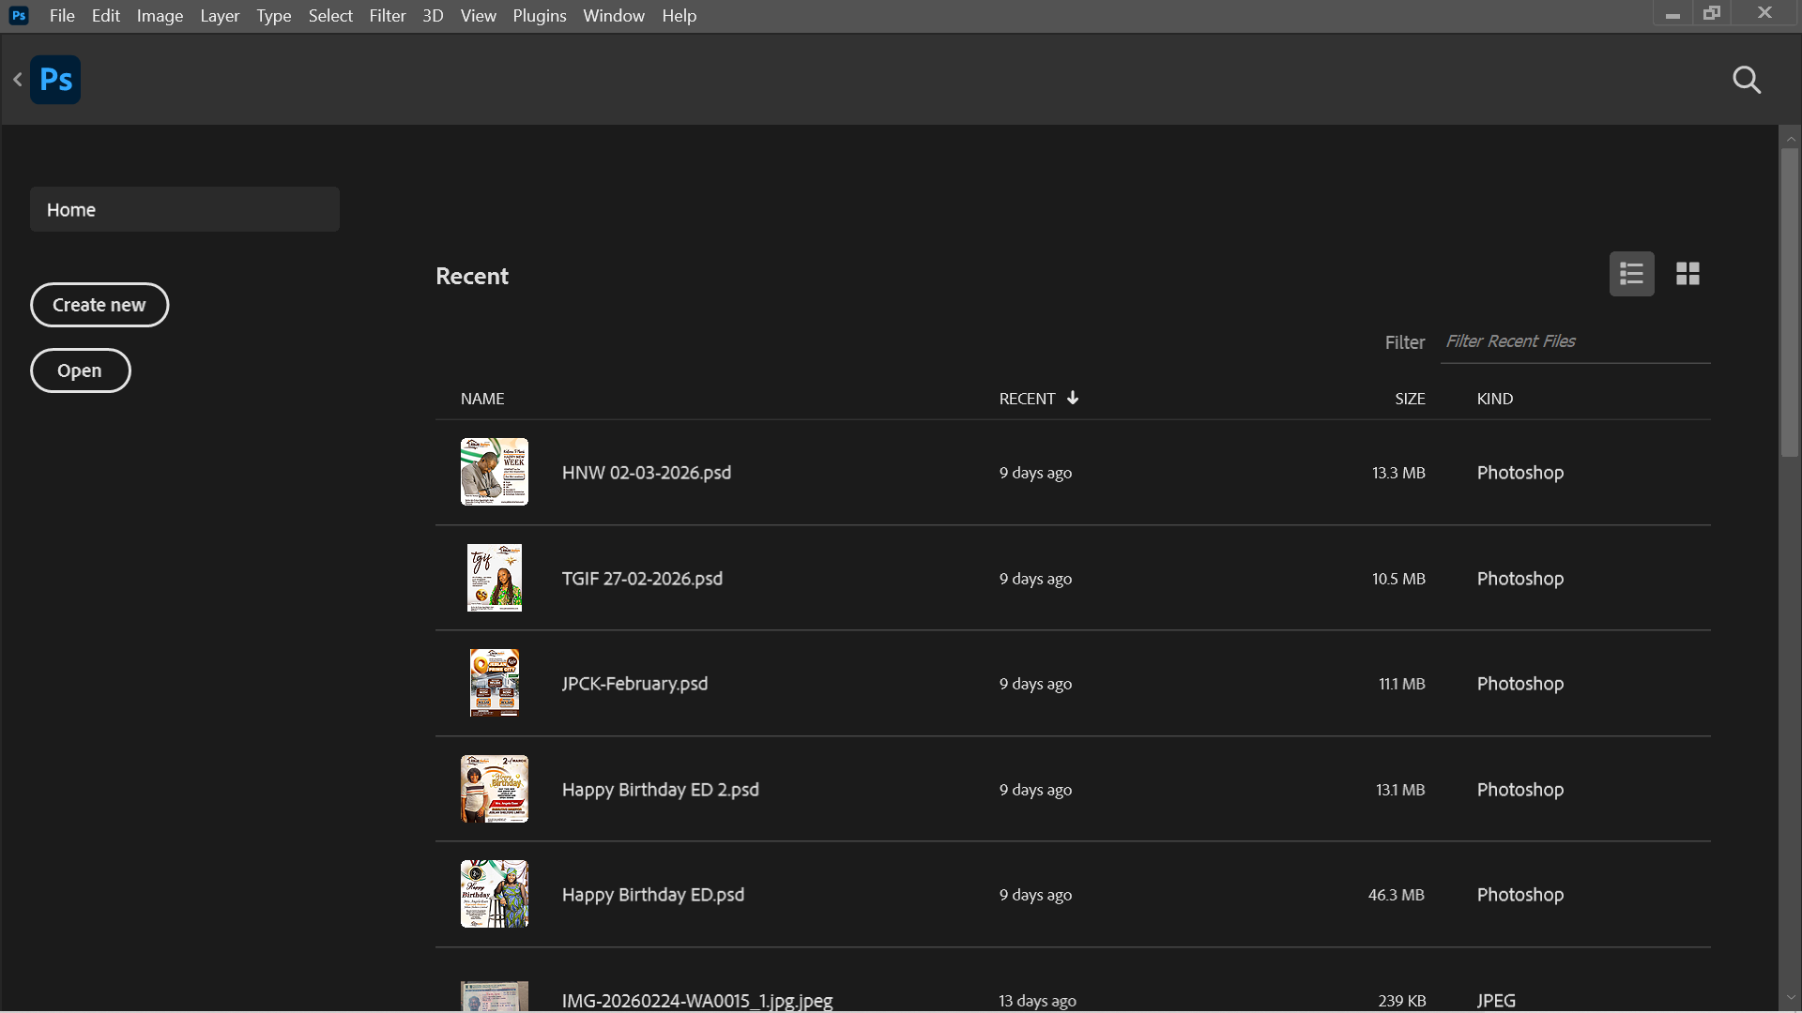Click file name HNW 02-03-2026.psd
The width and height of the screenshot is (1802, 1013).
(x=647, y=473)
